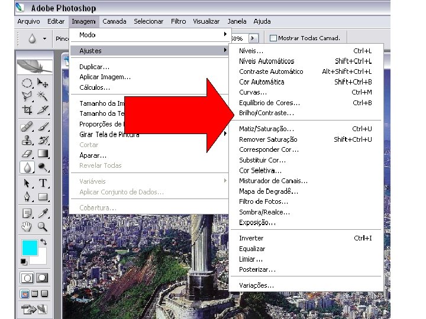Select the Path Selection tool
This screenshot has height=319, width=426.
tap(27, 183)
